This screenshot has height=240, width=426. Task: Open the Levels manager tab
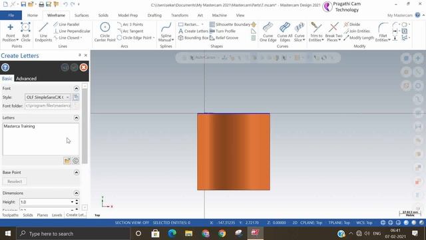coord(57,215)
